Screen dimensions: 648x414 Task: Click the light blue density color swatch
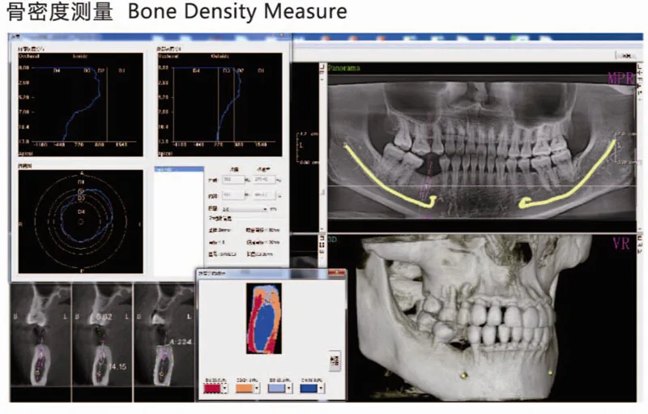pyautogui.click(x=276, y=388)
